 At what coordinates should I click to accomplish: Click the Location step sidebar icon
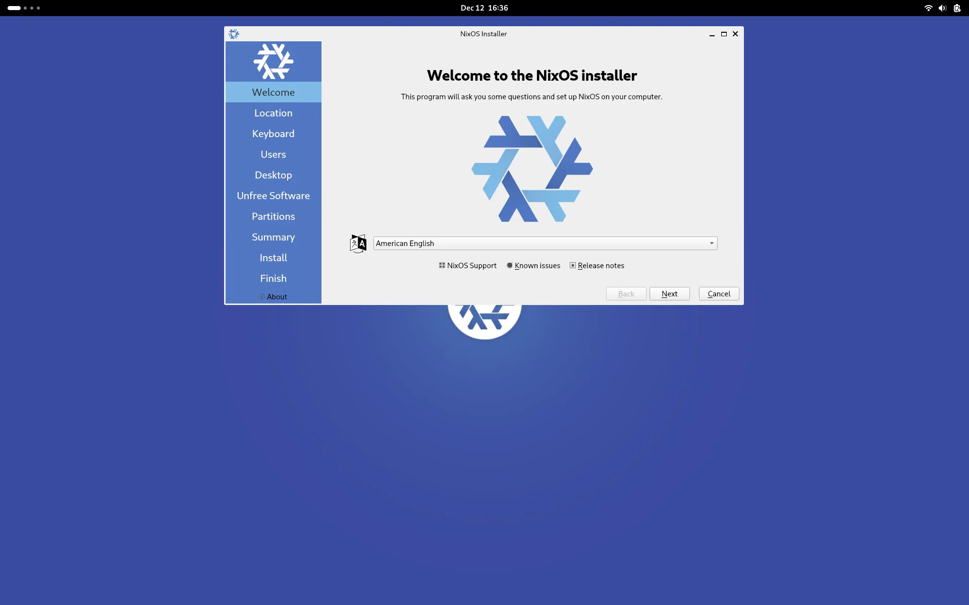(273, 112)
